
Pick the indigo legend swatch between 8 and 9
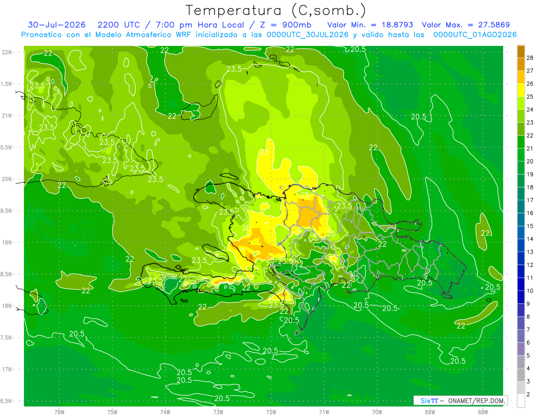(x=521, y=310)
